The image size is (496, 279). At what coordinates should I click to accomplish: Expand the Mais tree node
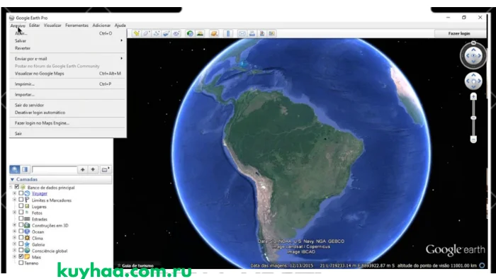15,256
